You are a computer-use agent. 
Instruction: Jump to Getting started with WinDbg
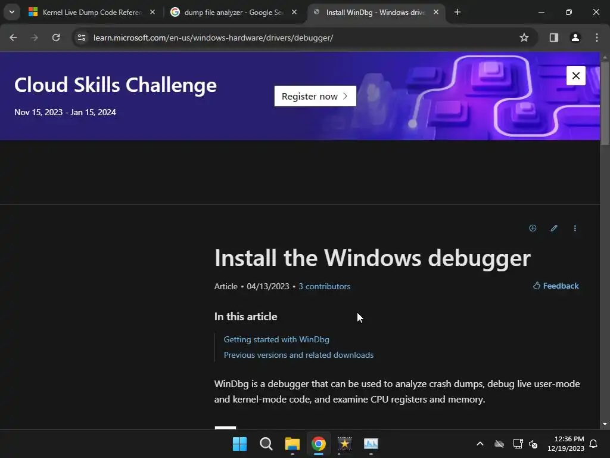click(x=276, y=339)
